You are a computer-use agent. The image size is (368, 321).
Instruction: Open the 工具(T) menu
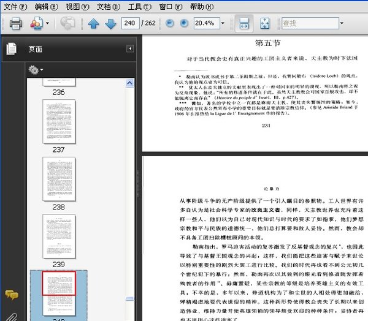coord(140,7)
